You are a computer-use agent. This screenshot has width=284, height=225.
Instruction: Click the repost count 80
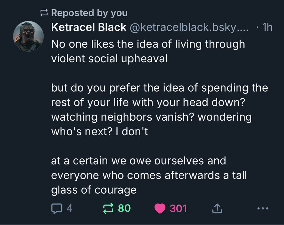click(x=124, y=209)
